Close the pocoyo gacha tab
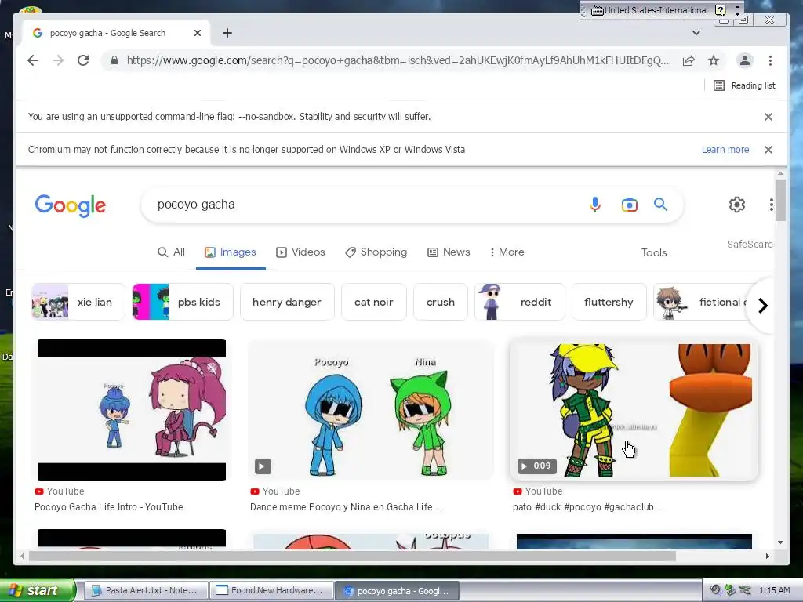 click(x=198, y=33)
